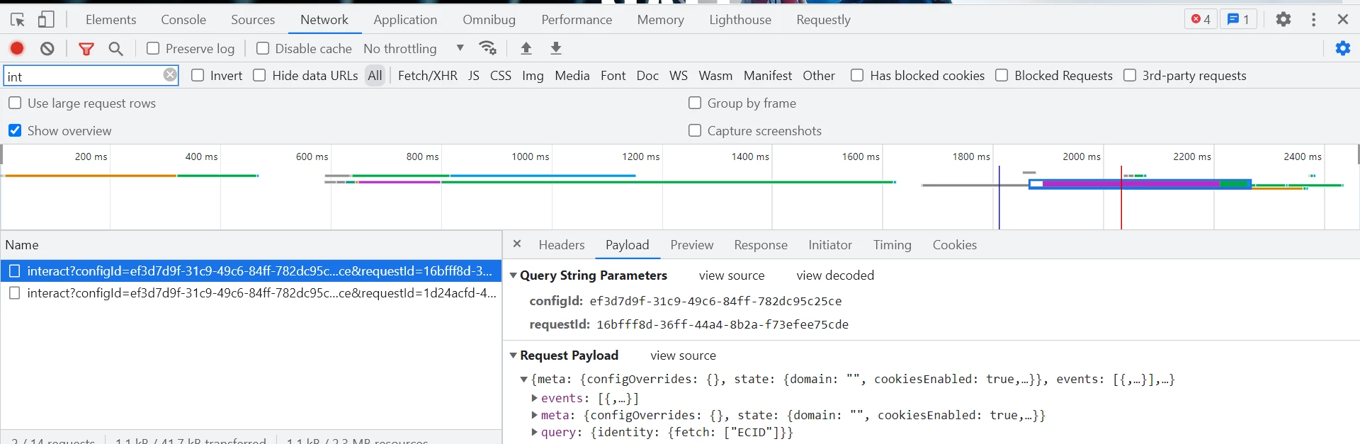This screenshot has width=1360, height=444.
Task: Enable Capture screenshots
Action: [695, 130]
